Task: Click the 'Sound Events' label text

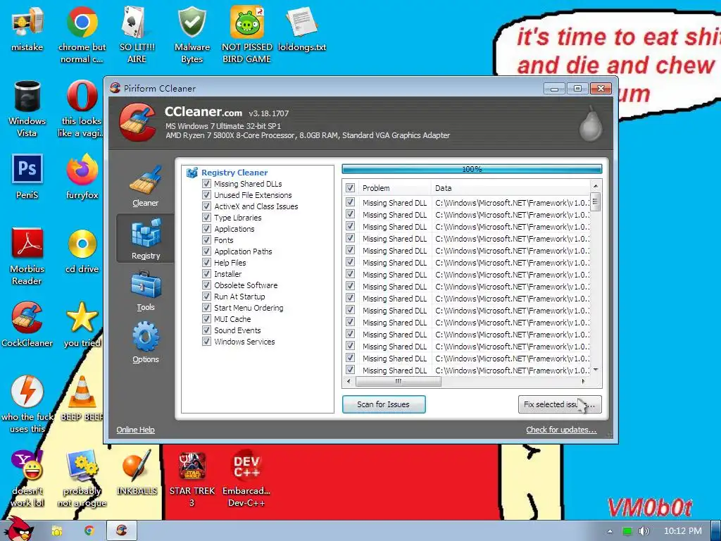Action: pos(237,330)
